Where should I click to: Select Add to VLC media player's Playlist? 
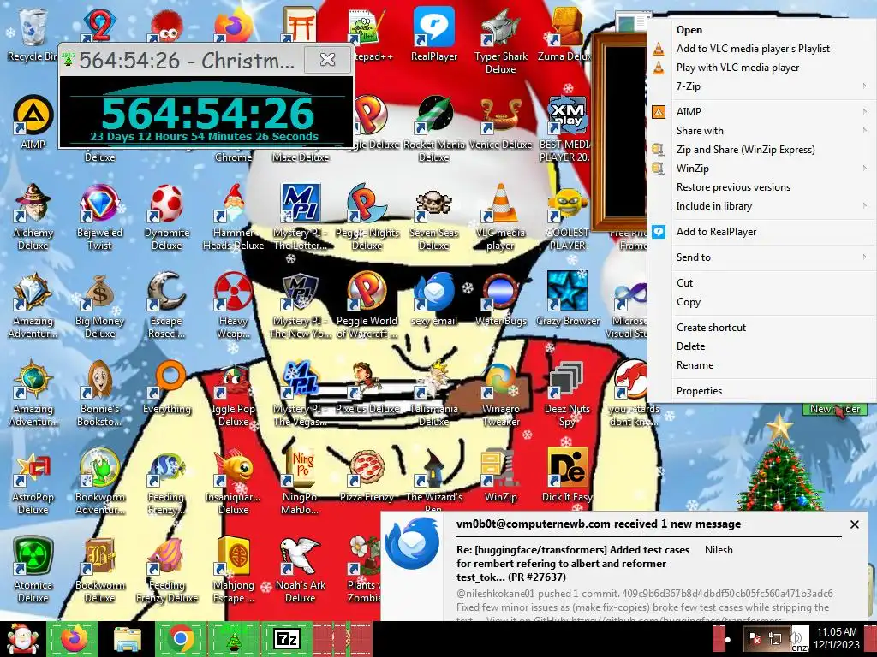pyautogui.click(x=761, y=49)
